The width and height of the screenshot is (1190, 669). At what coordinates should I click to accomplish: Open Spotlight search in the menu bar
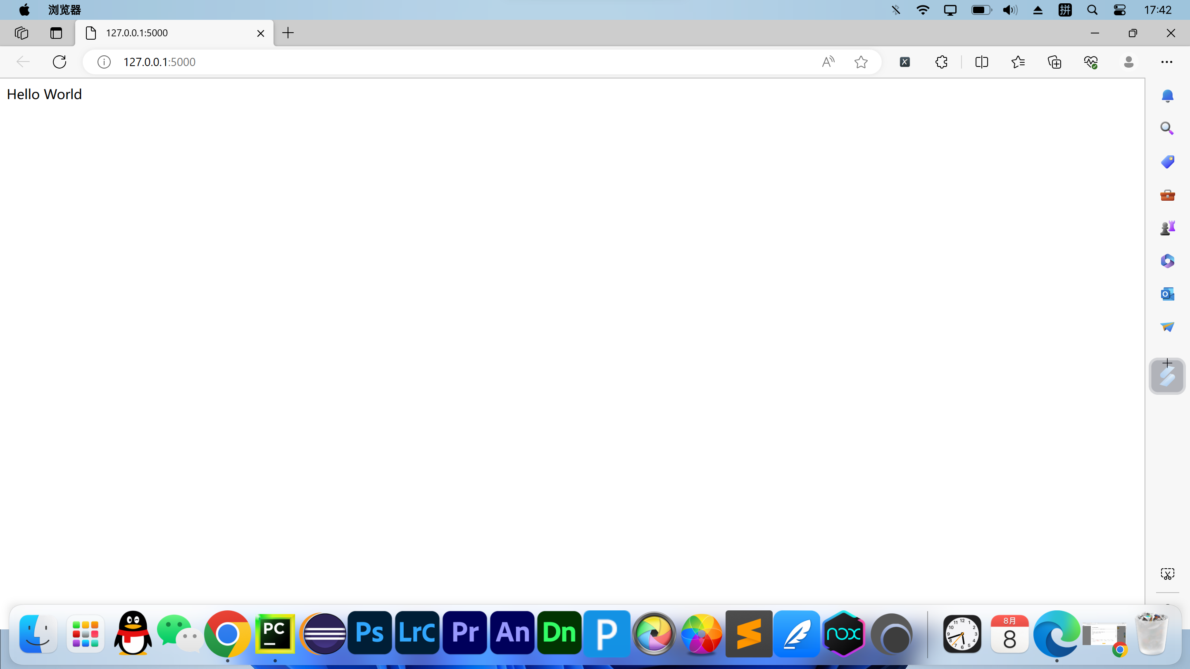coord(1092,9)
